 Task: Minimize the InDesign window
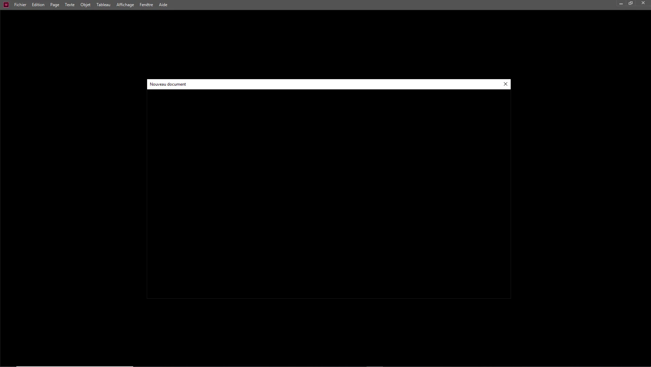tap(621, 3)
